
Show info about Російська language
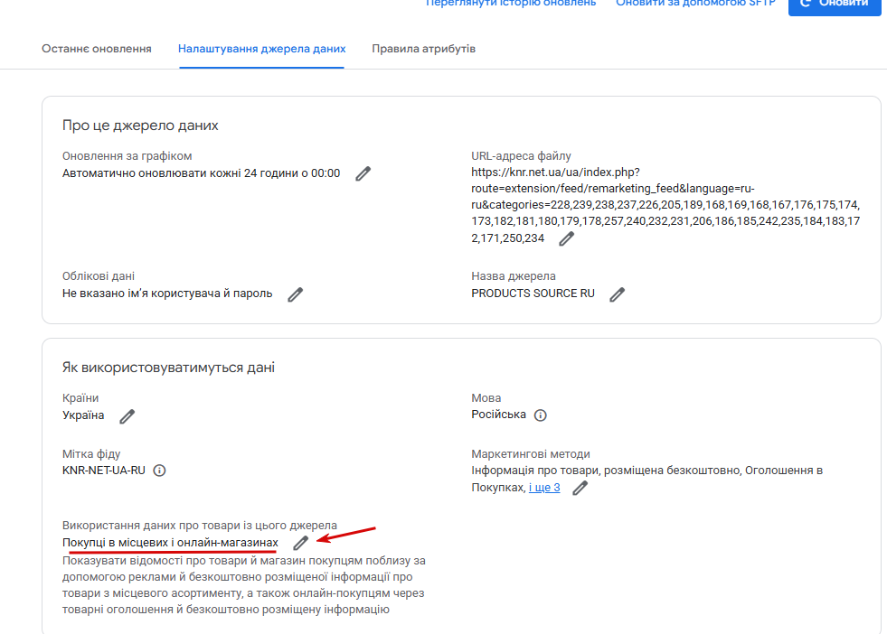tap(540, 415)
